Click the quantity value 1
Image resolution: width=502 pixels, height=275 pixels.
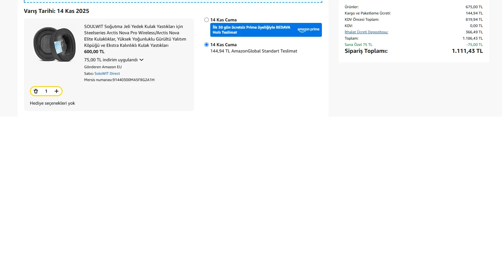(46, 91)
